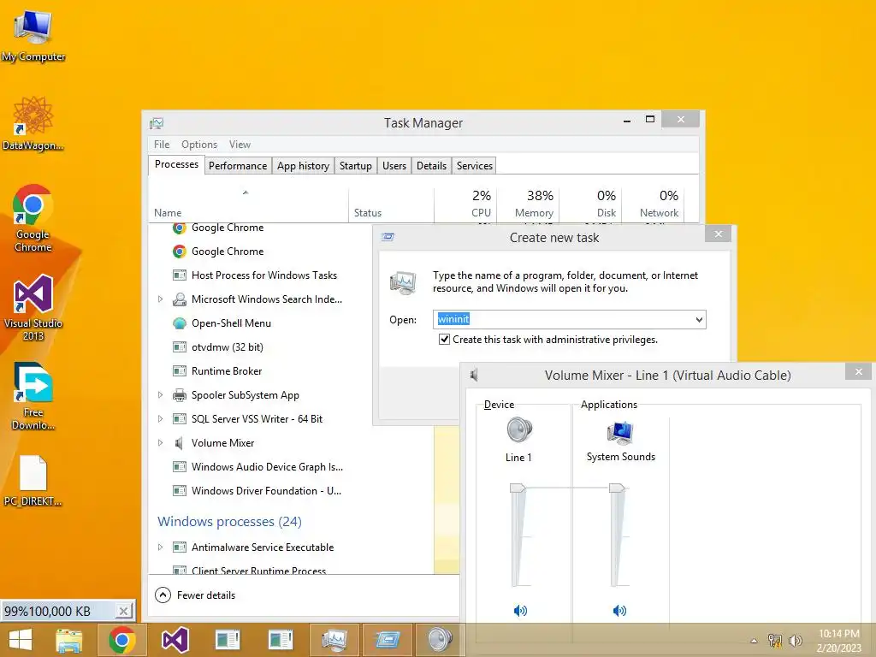Toggle administrative privileges checkbox
The width and height of the screenshot is (876, 657).
coord(444,339)
